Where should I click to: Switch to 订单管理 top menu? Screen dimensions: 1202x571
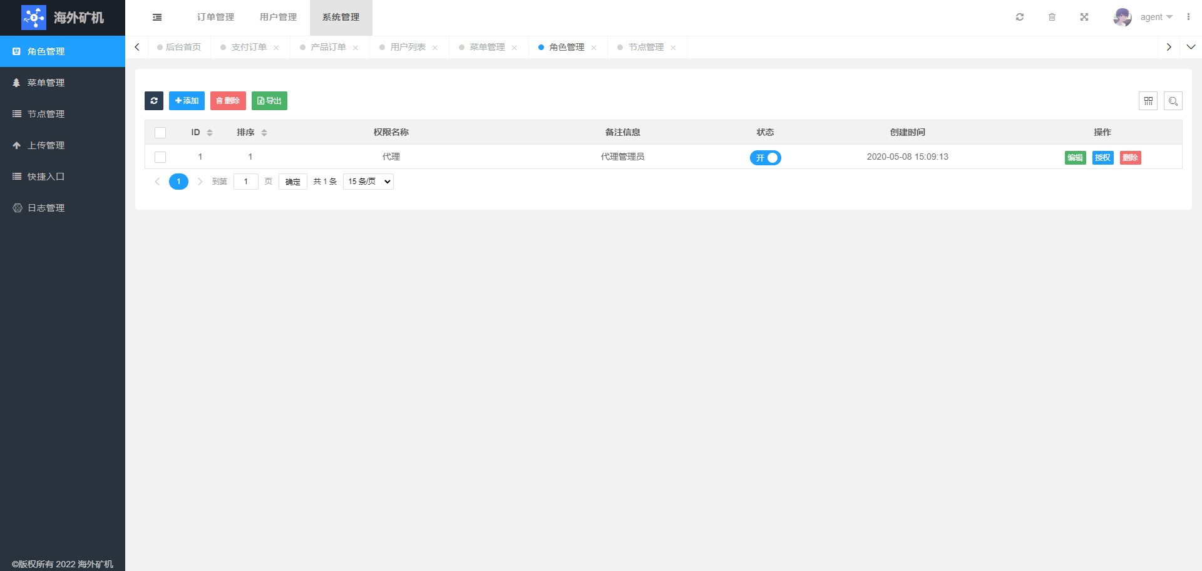[x=215, y=18]
